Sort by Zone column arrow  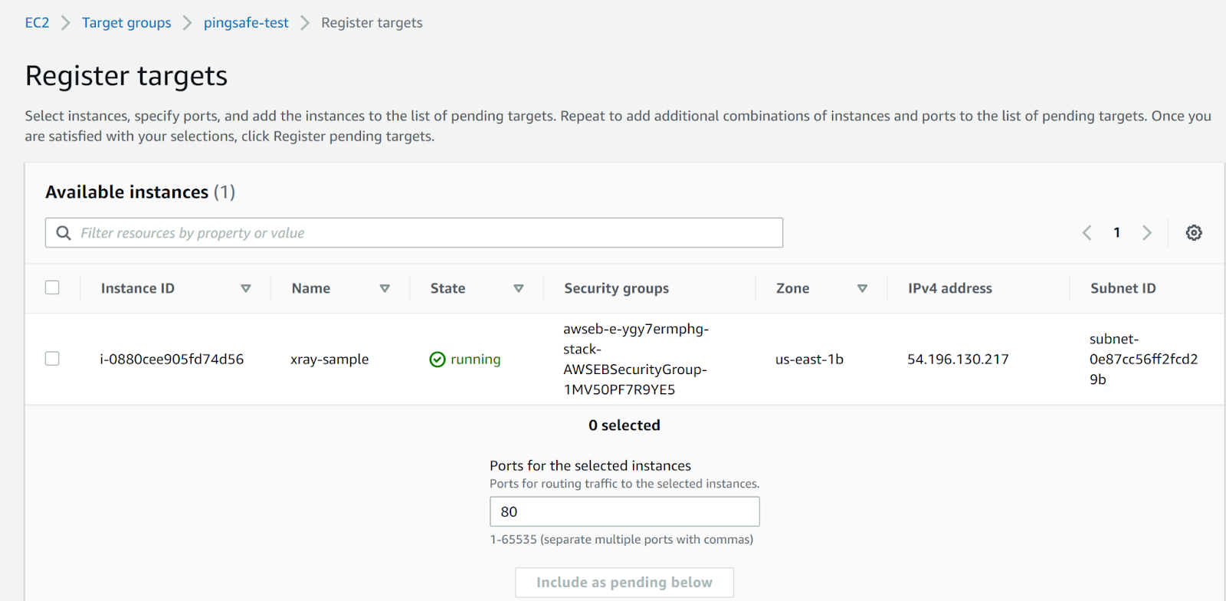click(x=862, y=289)
